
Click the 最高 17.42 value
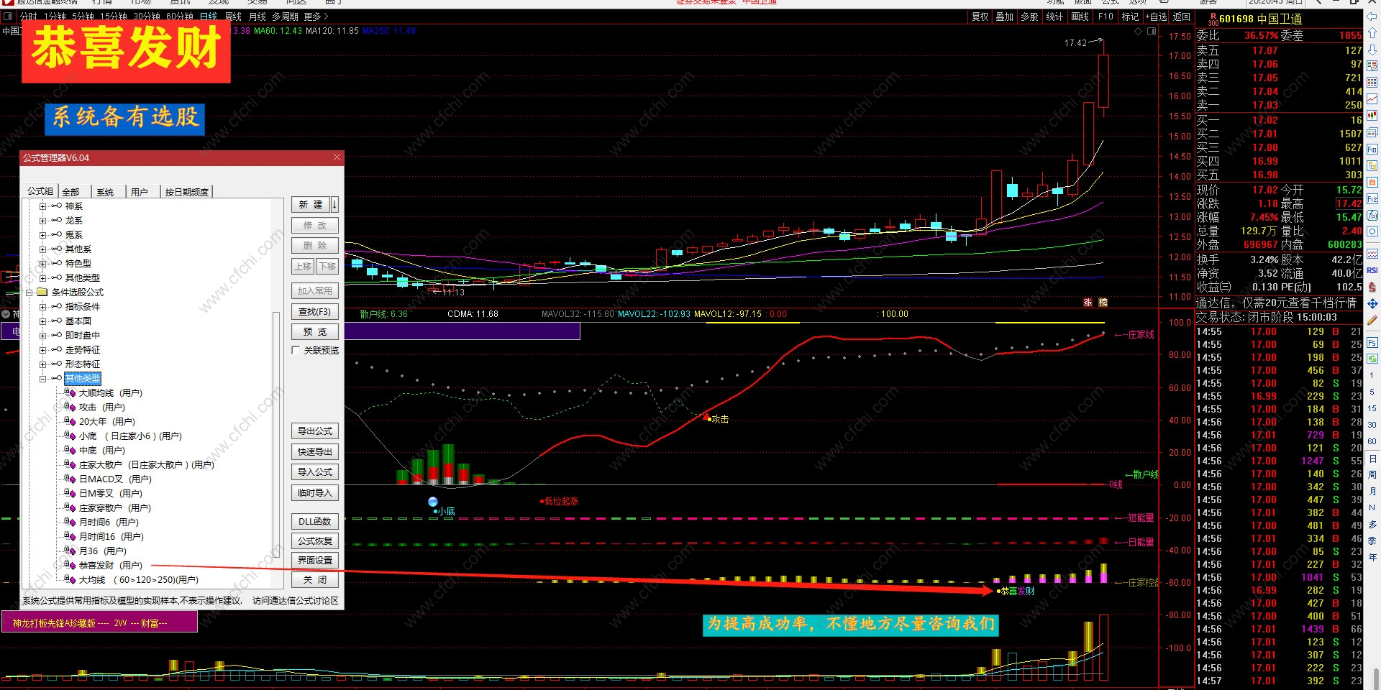[x=1349, y=203]
